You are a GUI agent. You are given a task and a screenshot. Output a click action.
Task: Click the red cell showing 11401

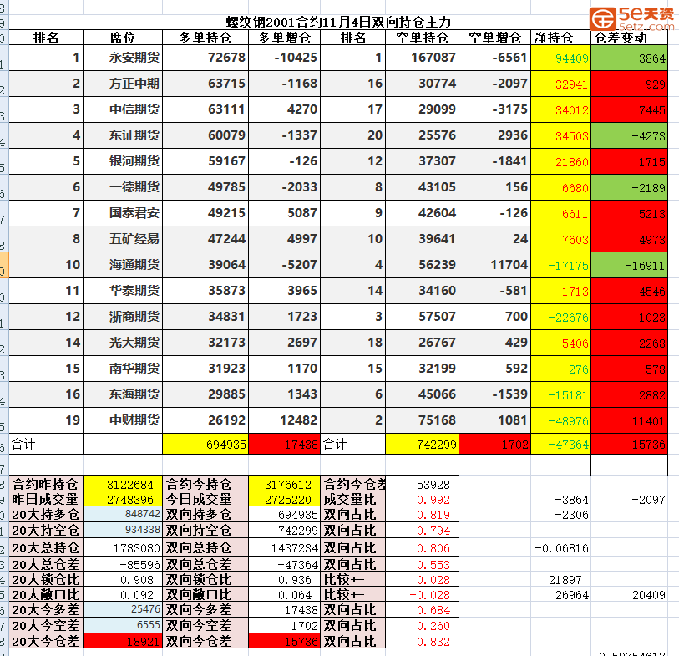tap(629, 420)
